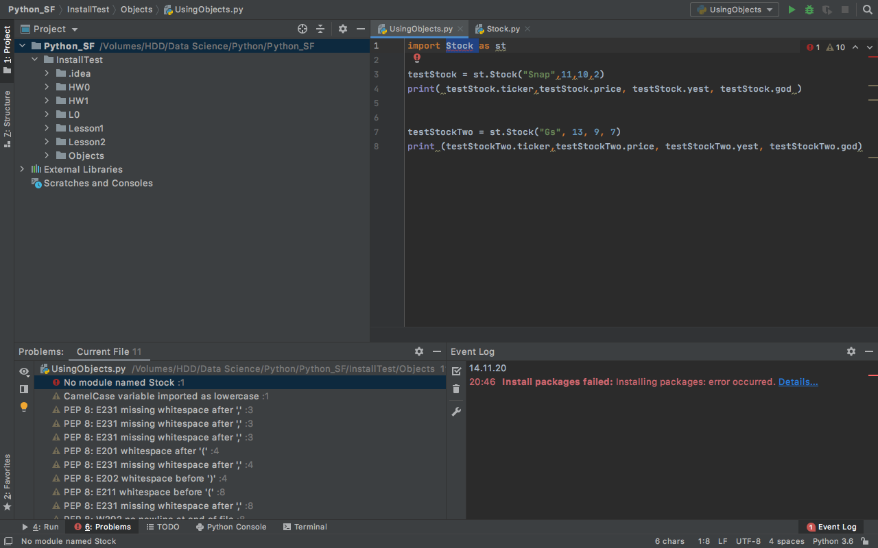Open the Terminal tab
Image resolution: width=878 pixels, height=548 pixels.
(305, 527)
